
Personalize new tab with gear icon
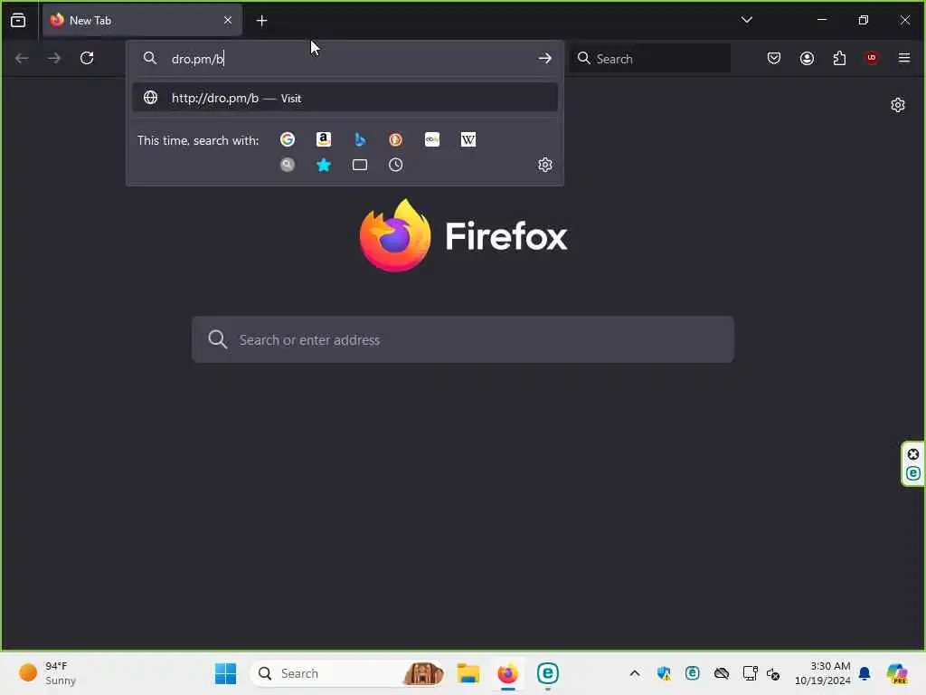click(x=898, y=105)
